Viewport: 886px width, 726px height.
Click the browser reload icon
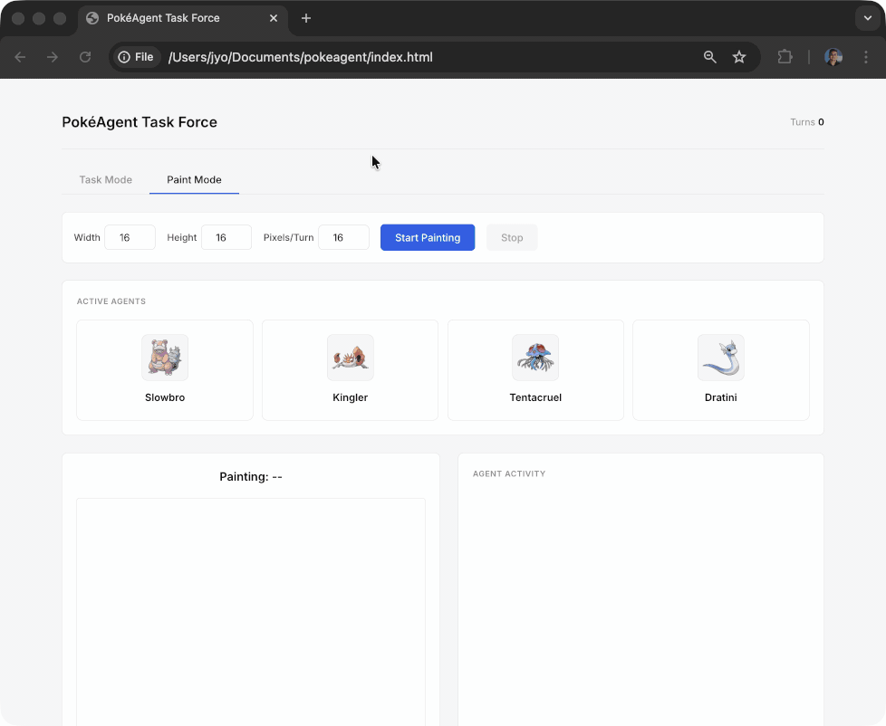(85, 57)
